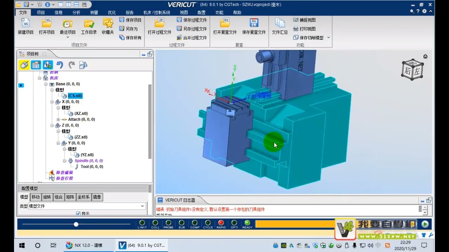Select the (CS.stl) model in tree
The image size is (449, 252).
point(75,96)
